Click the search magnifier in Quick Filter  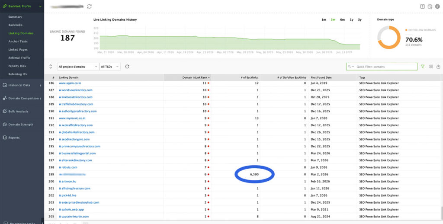[x=350, y=67]
